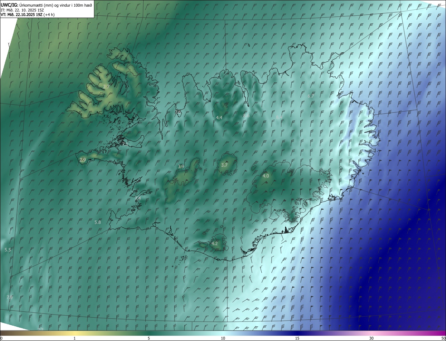
Task: Click the 4.2 value label
Action: click(215, 244)
